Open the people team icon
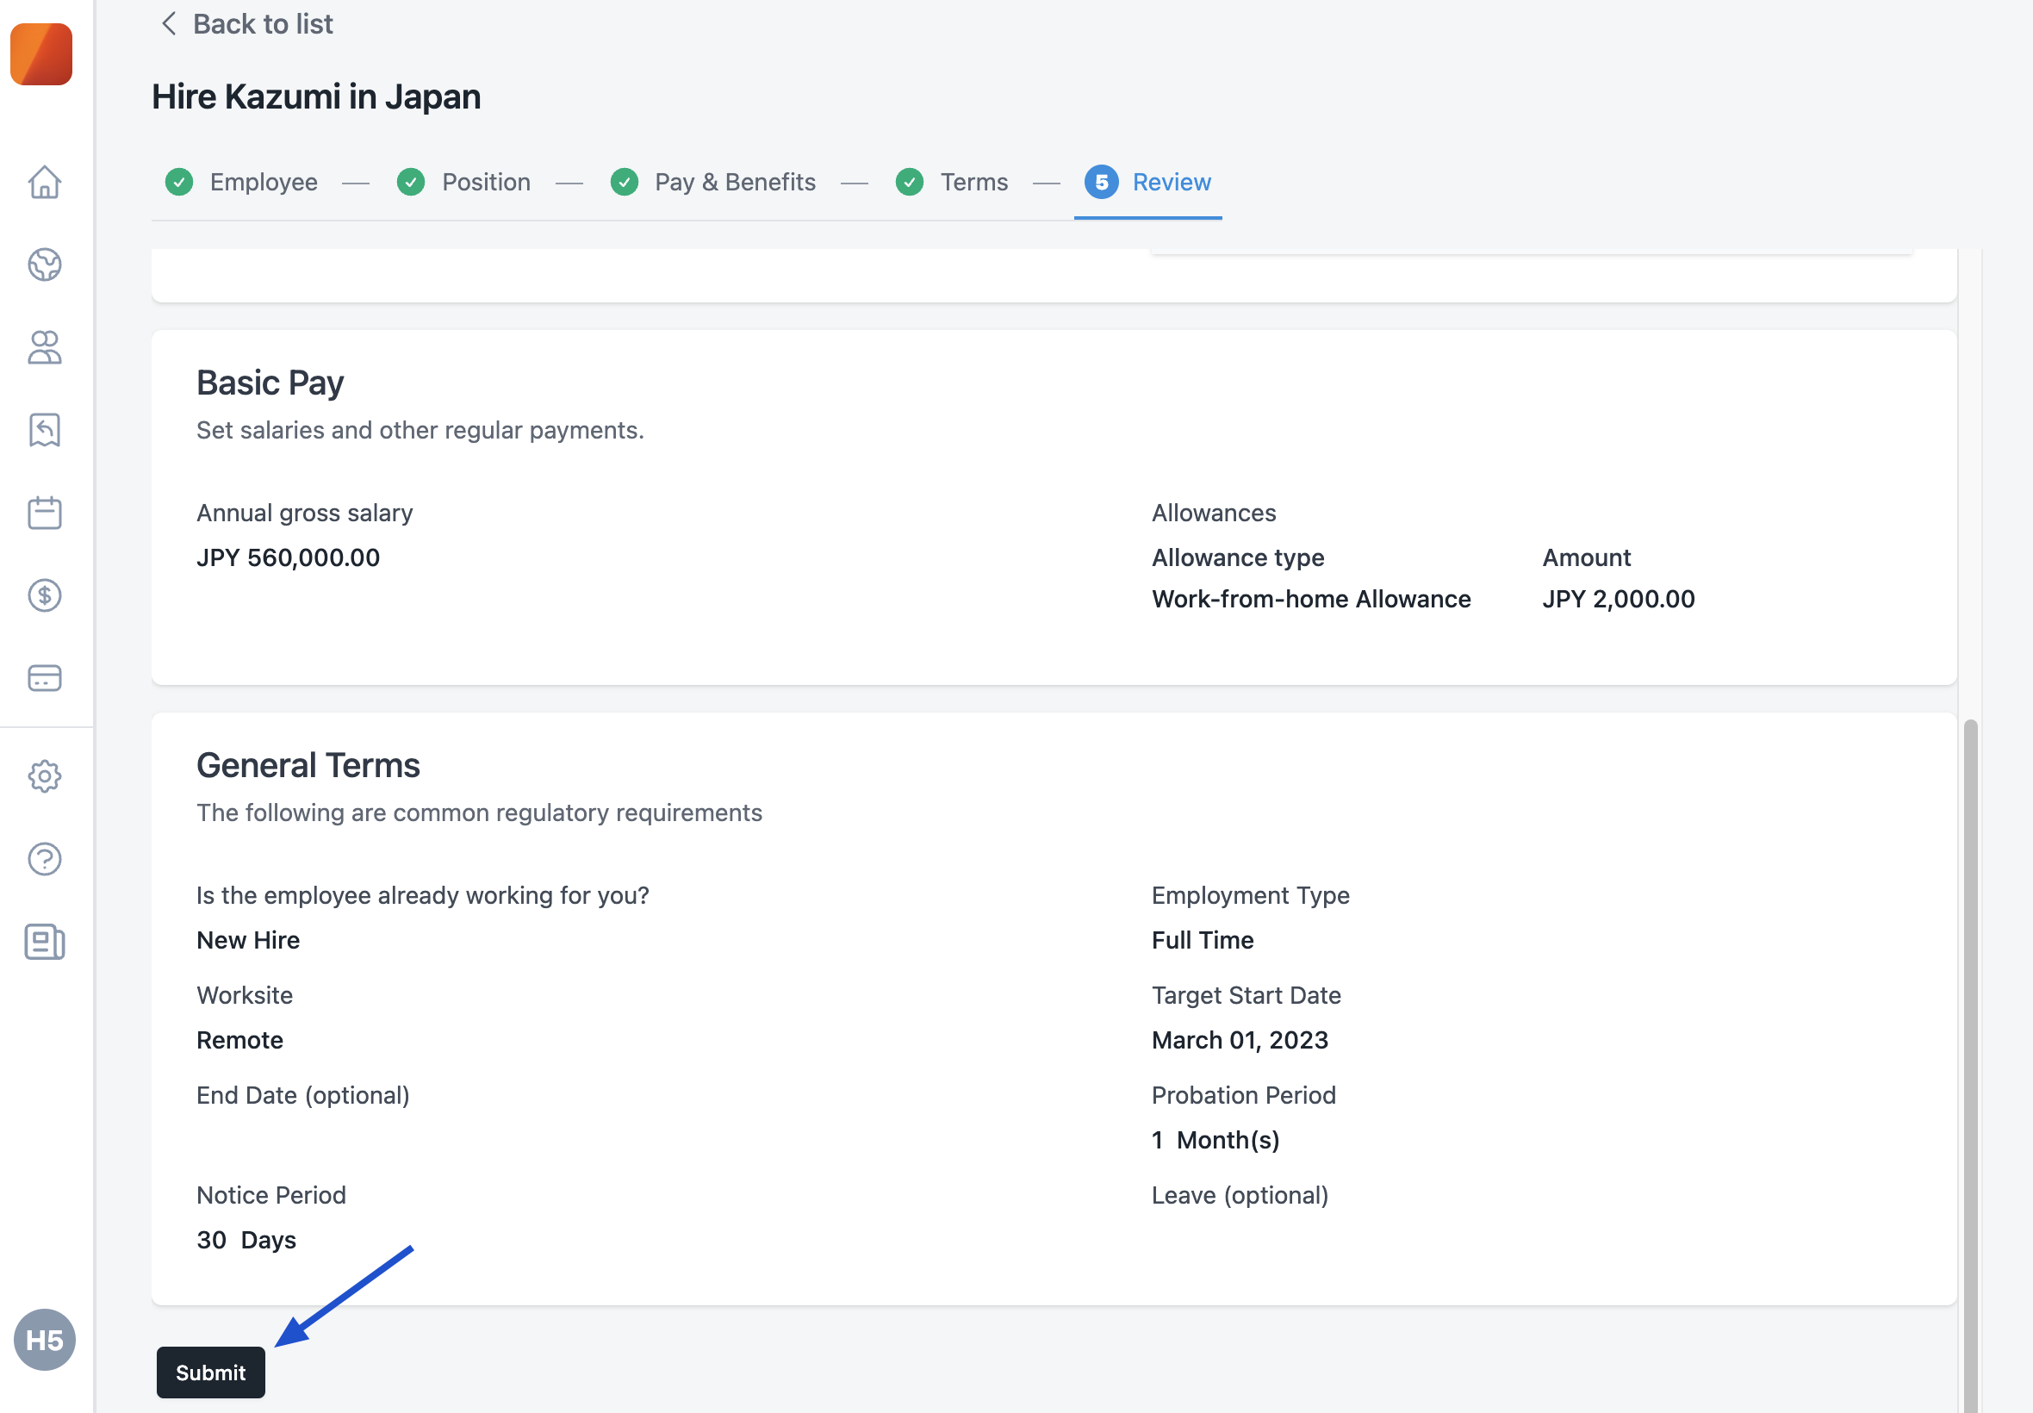 click(x=44, y=347)
